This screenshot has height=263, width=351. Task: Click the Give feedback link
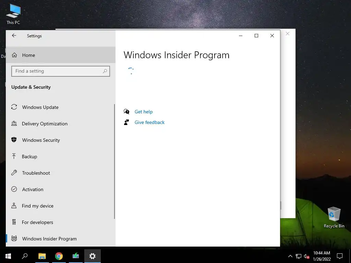point(149,122)
